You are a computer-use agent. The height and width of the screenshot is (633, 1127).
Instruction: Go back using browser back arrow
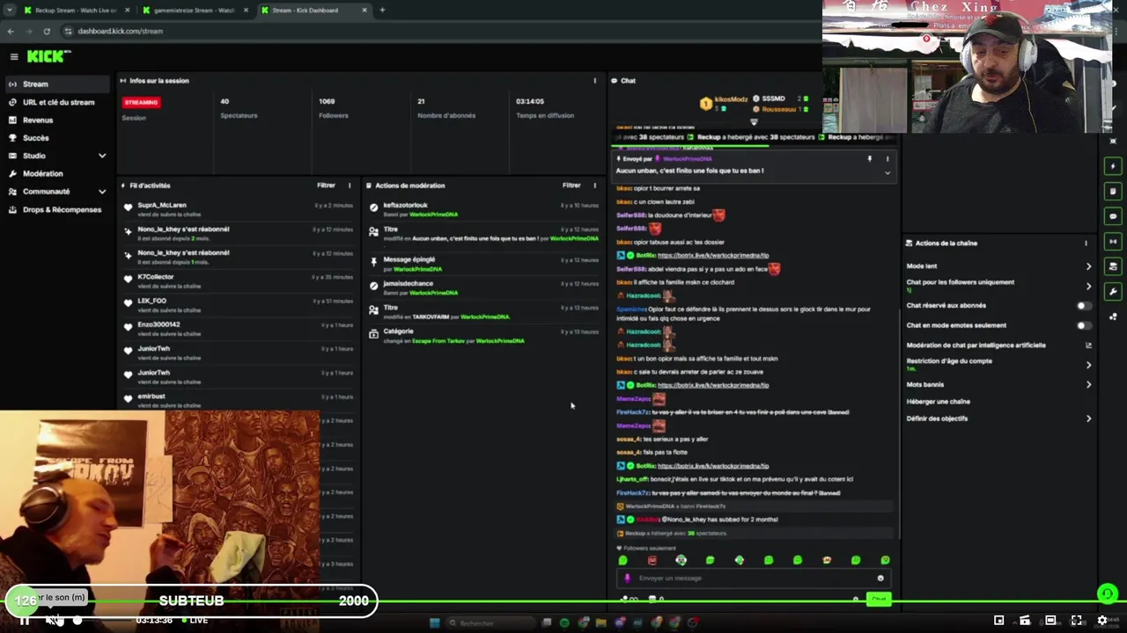[x=11, y=31]
